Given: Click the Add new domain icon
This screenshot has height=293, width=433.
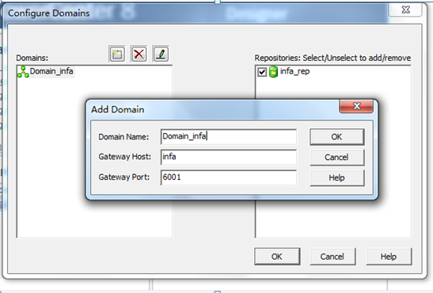Looking at the screenshot, I should tap(117, 54).
